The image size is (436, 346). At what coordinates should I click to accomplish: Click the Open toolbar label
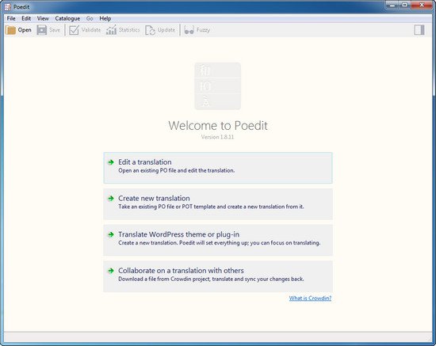tap(25, 30)
